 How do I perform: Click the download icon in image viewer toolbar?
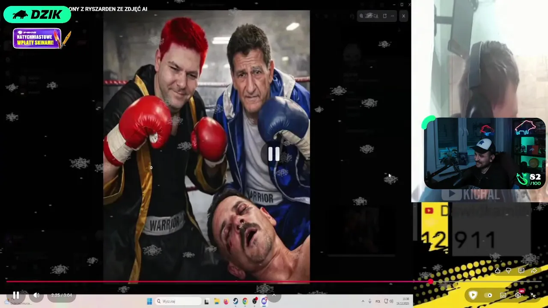pyautogui.click(x=377, y=16)
